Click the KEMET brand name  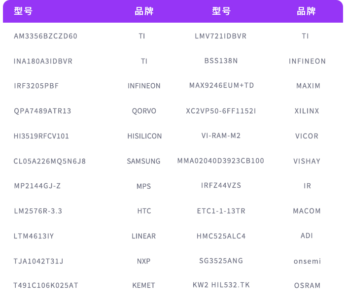(143, 286)
